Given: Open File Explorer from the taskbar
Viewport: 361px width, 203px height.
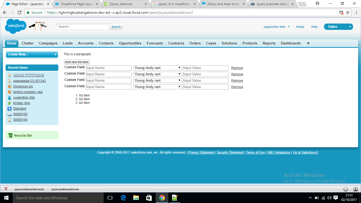Looking at the screenshot, I should click(136, 198).
